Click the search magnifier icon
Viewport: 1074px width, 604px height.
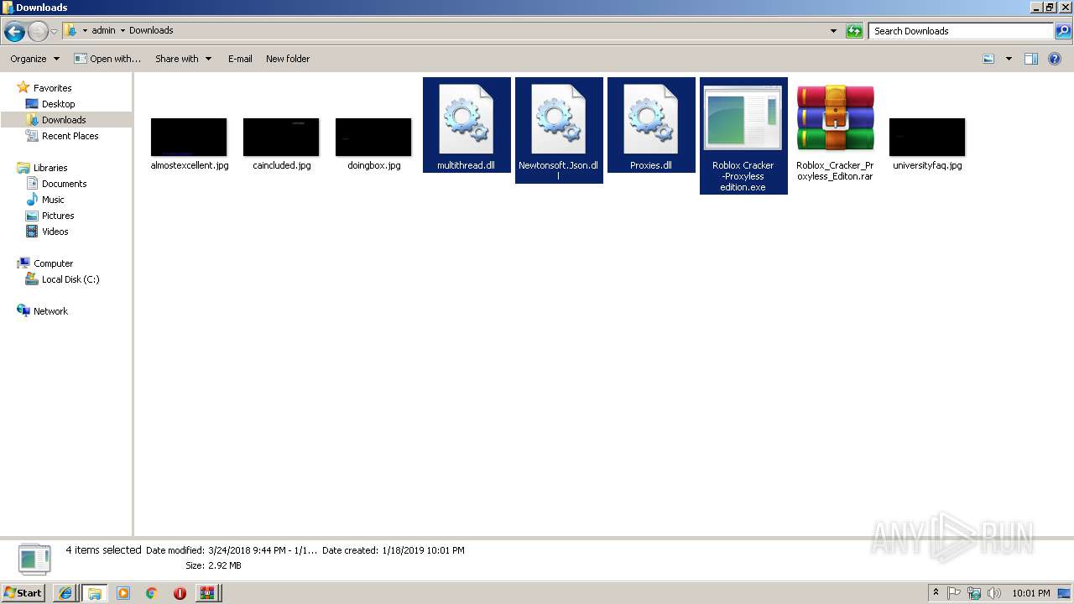pos(1063,31)
